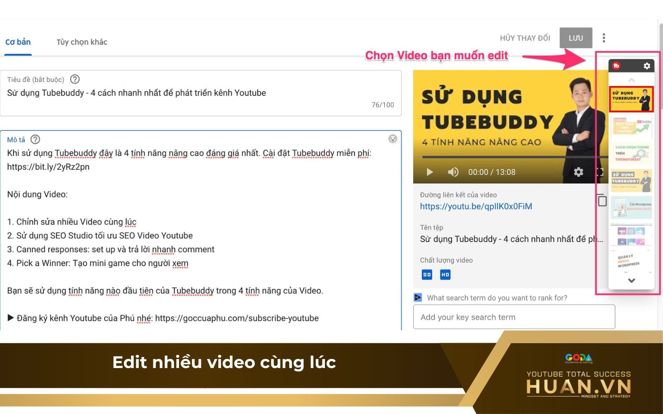Image resolution: width=663 pixels, height=414 pixels.
Task: Click the Nội dung Video line
Action: (x=37, y=194)
